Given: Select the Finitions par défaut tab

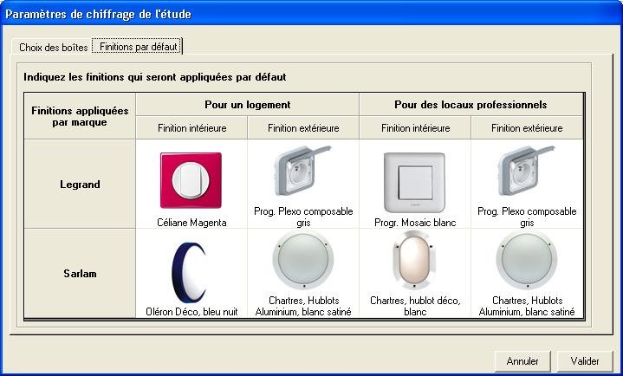Looking at the screenshot, I should pos(138,47).
